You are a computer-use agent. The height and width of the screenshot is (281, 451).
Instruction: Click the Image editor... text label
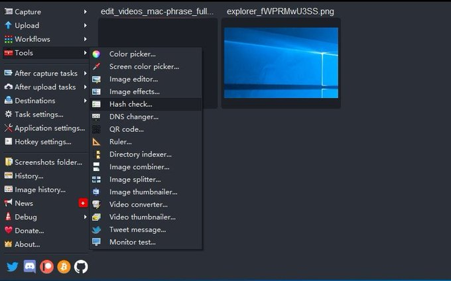click(x=133, y=80)
